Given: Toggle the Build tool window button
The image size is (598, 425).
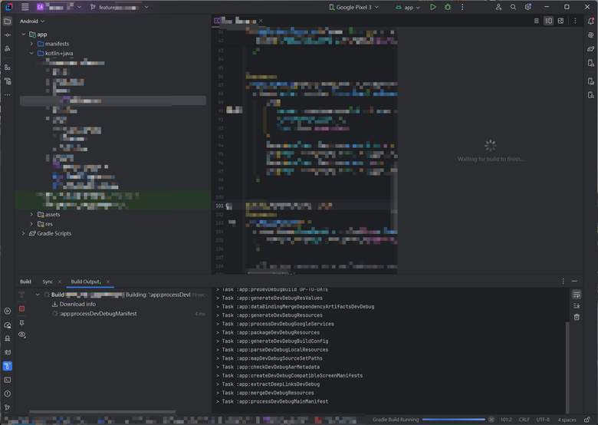Looking at the screenshot, I should [7, 366].
